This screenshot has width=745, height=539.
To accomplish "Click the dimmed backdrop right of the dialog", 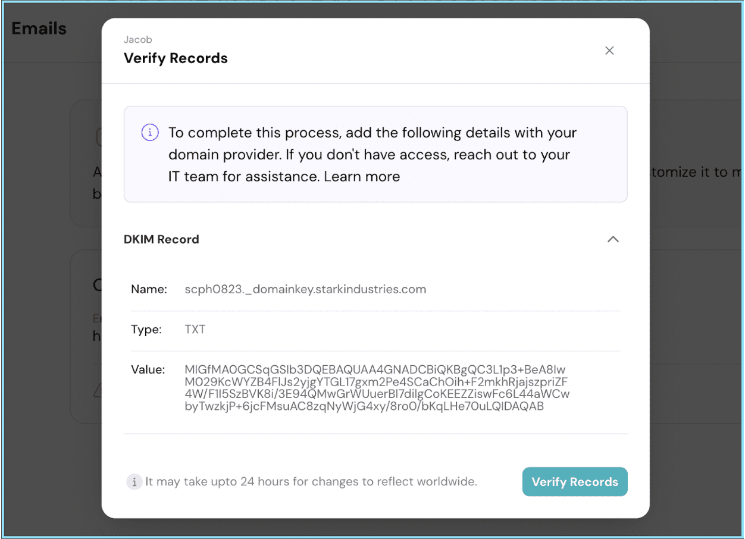I will (x=696, y=297).
